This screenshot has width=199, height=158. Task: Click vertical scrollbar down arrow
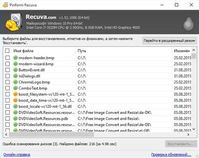coord(194,129)
